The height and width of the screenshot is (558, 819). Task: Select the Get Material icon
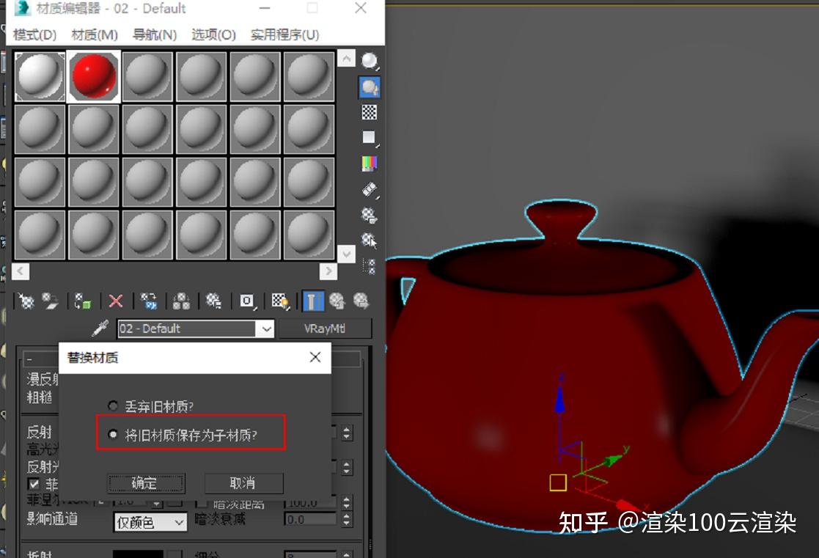click(27, 301)
